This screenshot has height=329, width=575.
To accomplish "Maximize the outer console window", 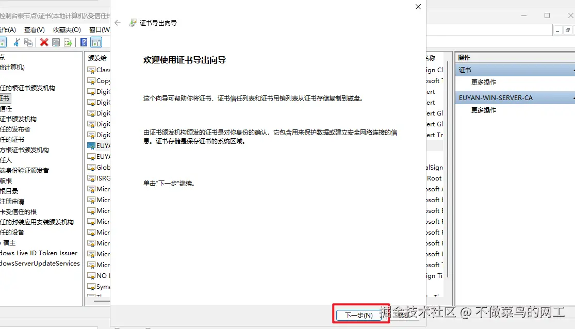I will (x=547, y=15).
